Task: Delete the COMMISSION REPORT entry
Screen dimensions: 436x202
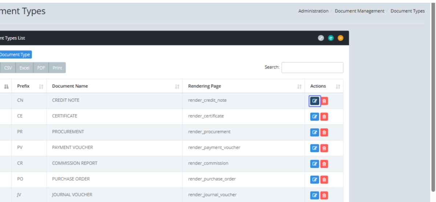Action: [324, 164]
